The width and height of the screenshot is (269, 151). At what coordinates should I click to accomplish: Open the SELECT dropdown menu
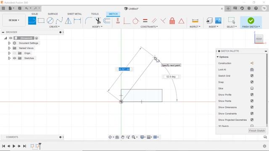(x=232, y=27)
